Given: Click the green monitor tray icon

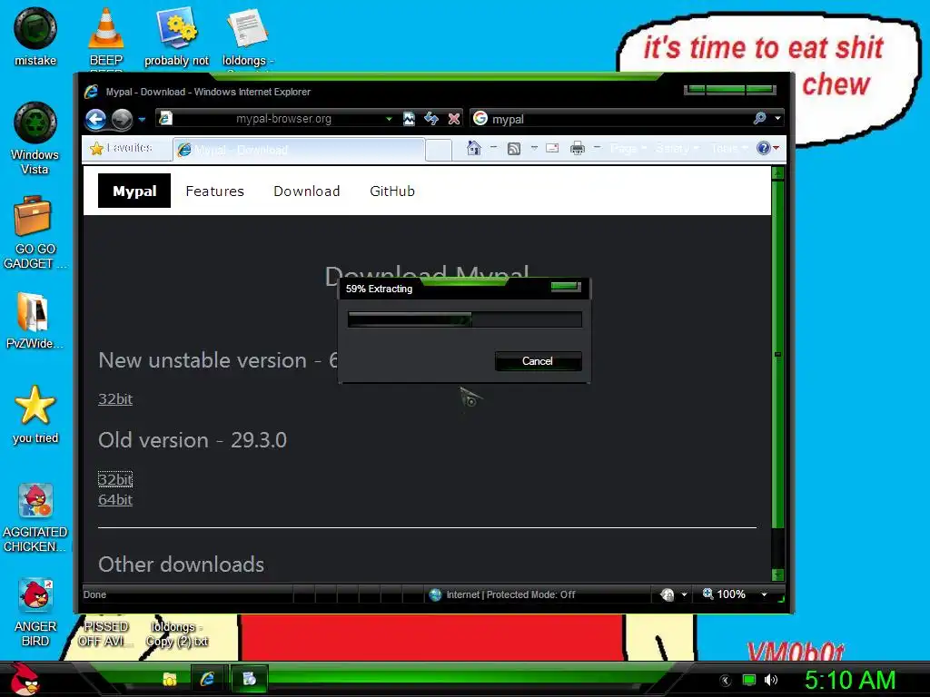Looking at the screenshot, I should tap(749, 680).
